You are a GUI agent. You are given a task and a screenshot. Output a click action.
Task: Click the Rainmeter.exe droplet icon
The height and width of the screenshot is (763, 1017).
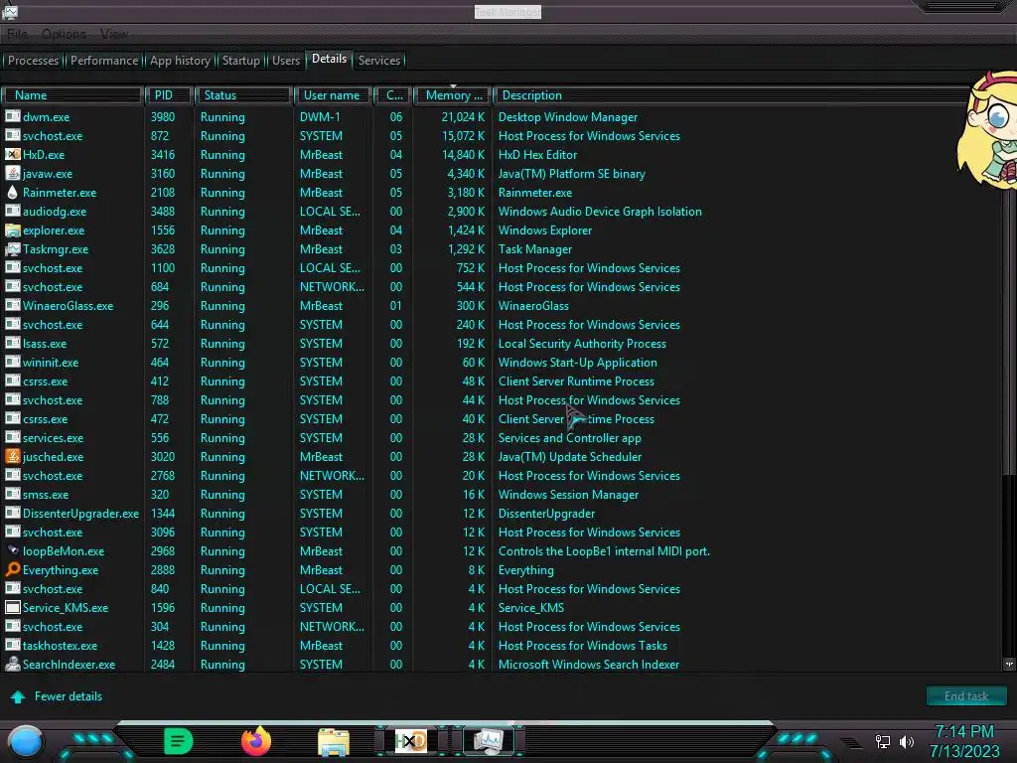coord(12,192)
